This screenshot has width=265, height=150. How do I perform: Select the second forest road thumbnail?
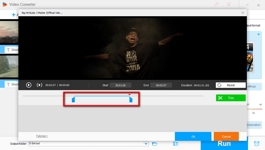9,66
